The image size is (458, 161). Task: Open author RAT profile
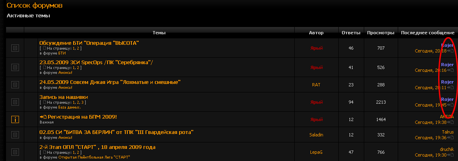pos(317,85)
